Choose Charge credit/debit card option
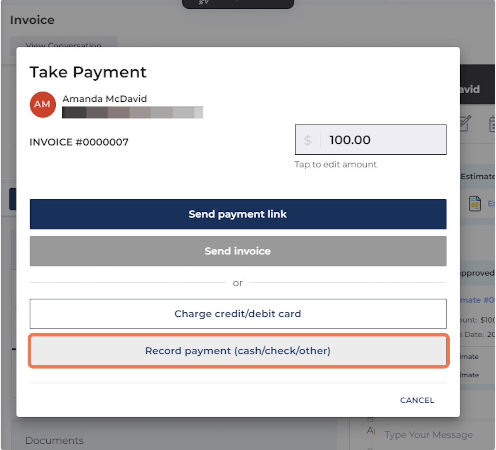 pyautogui.click(x=238, y=314)
